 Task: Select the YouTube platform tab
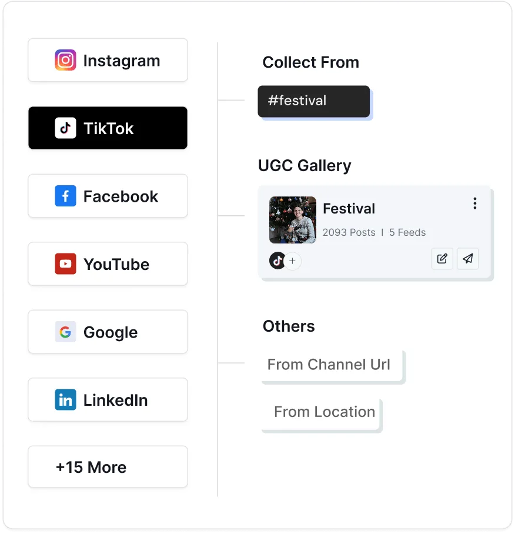click(108, 263)
